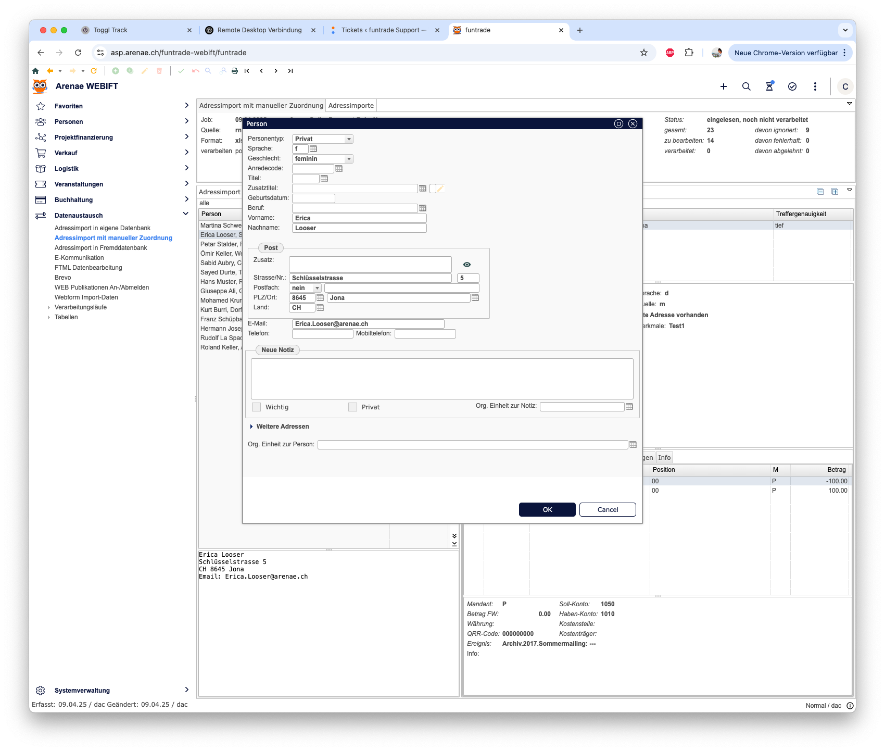Open the lookup icon beside the Land field
The width and height of the screenshot is (885, 751).
[x=320, y=308]
